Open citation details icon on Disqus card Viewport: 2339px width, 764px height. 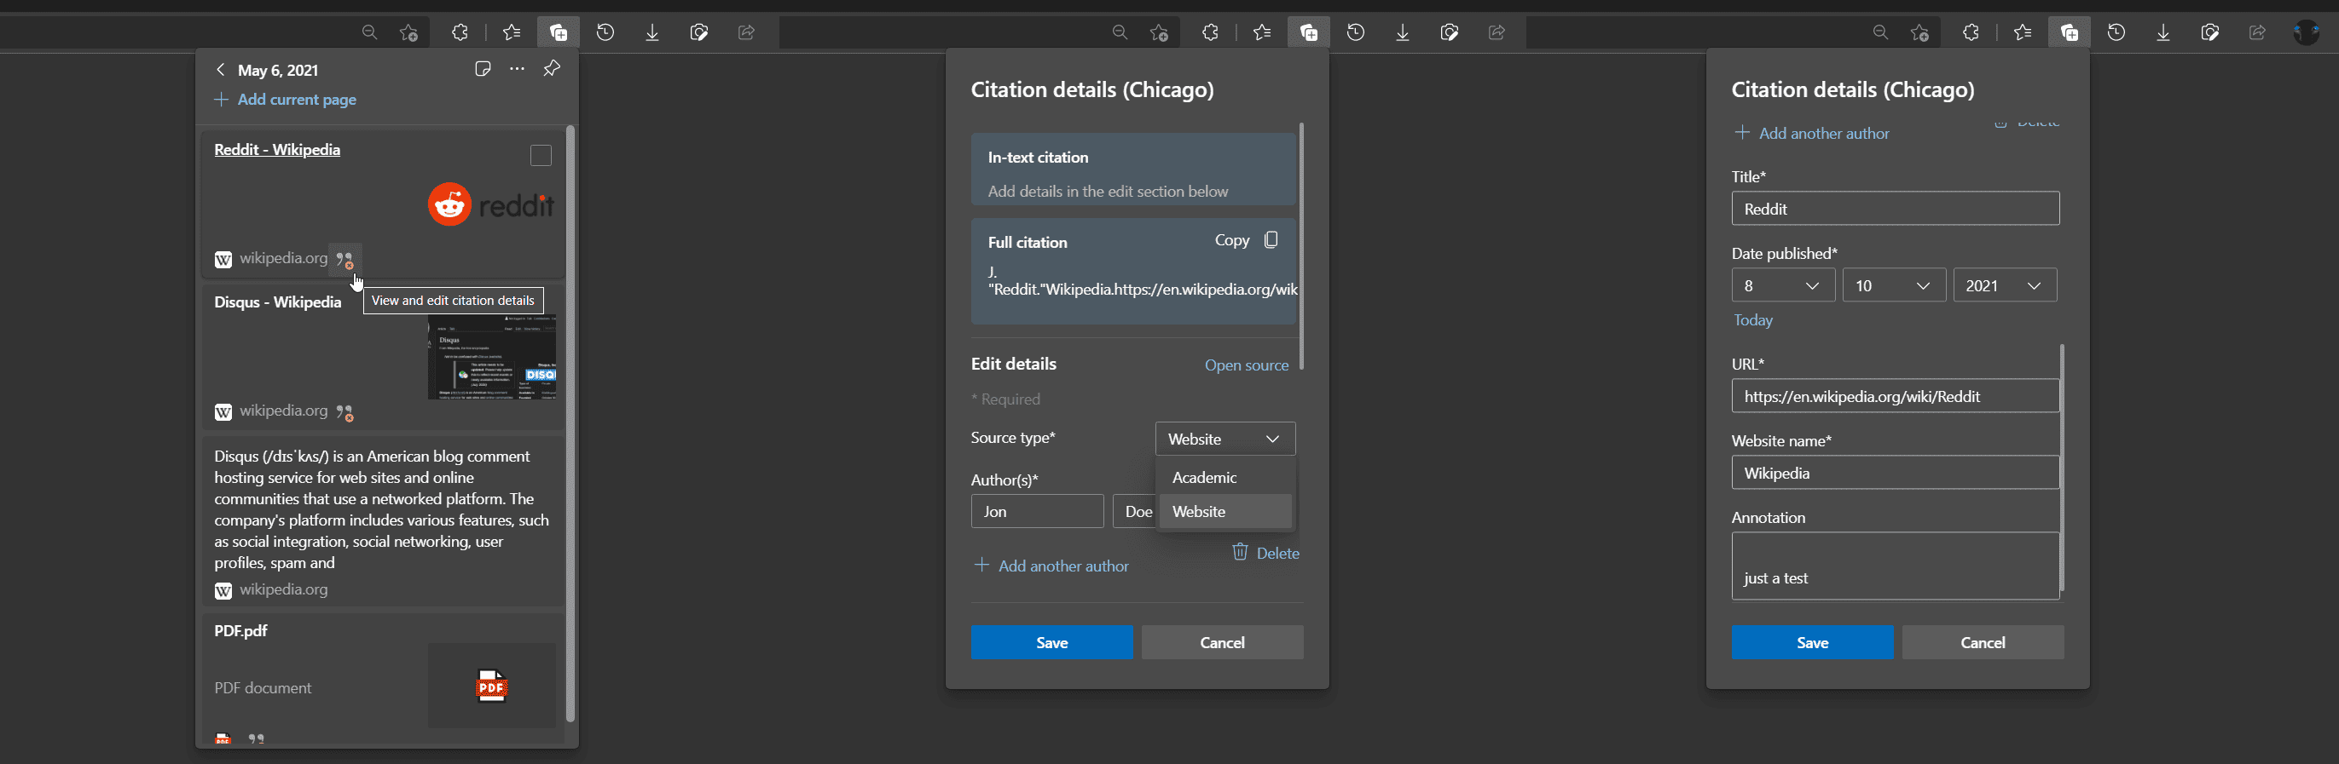pos(345,412)
